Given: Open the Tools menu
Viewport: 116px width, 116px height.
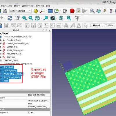Looking at the screenshot, I should click(10, 6).
